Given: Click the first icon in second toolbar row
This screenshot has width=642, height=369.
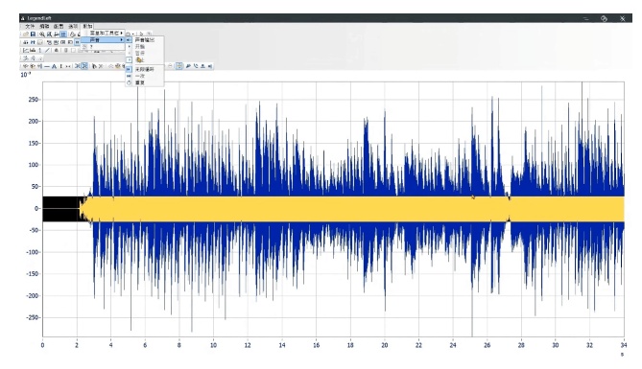Looking at the screenshot, I should click(x=25, y=42).
